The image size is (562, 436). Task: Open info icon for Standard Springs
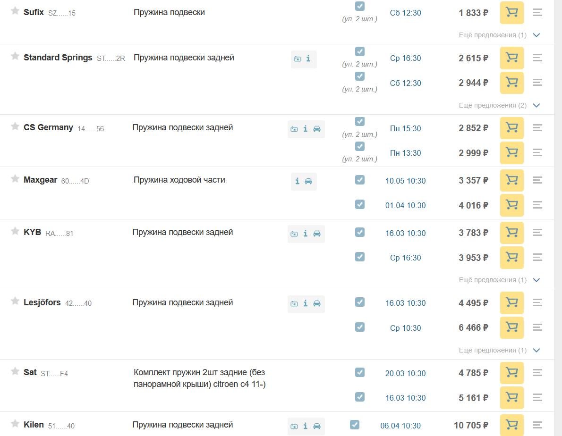(x=308, y=59)
